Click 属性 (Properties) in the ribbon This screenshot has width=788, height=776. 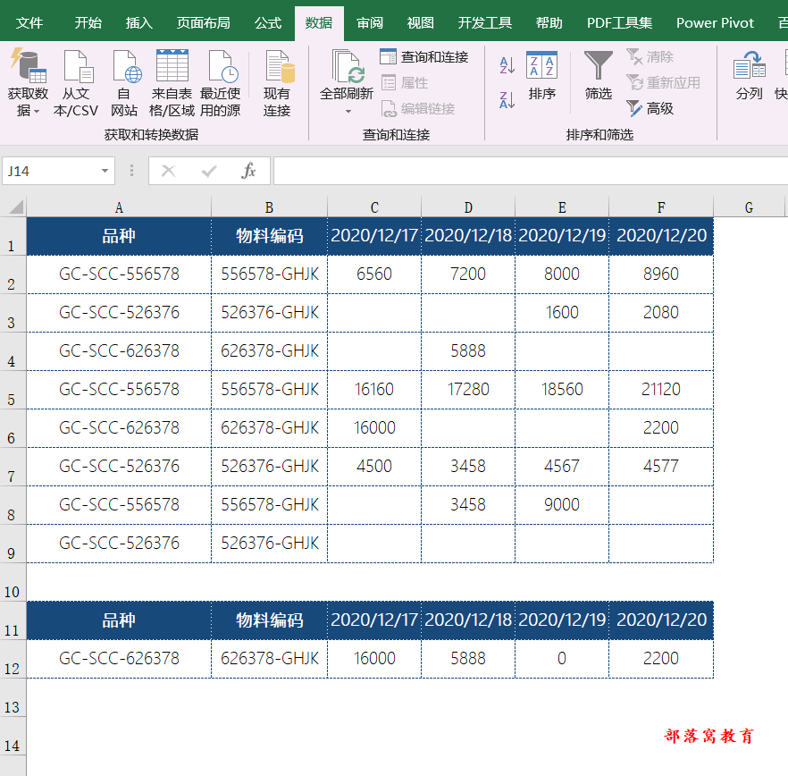(405, 82)
